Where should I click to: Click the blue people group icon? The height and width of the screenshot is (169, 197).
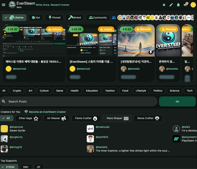tap(114, 18)
